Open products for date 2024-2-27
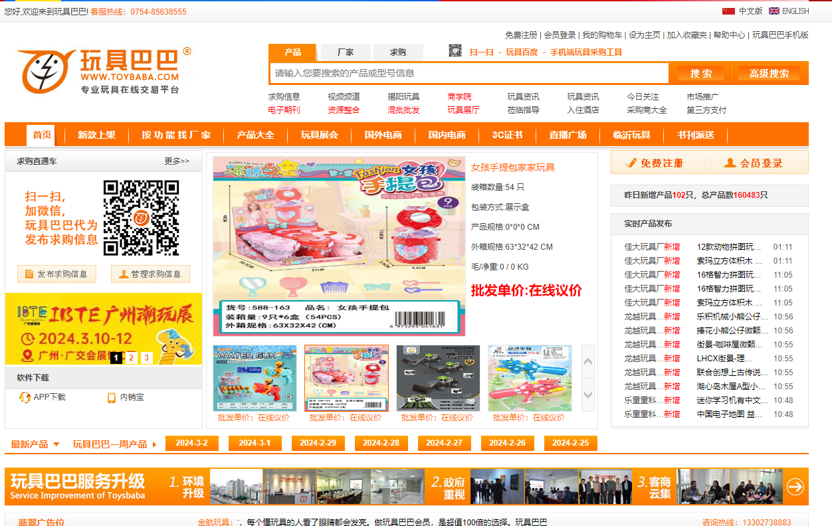Image resolution: width=832 pixels, height=526 pixels. (444, 443)
